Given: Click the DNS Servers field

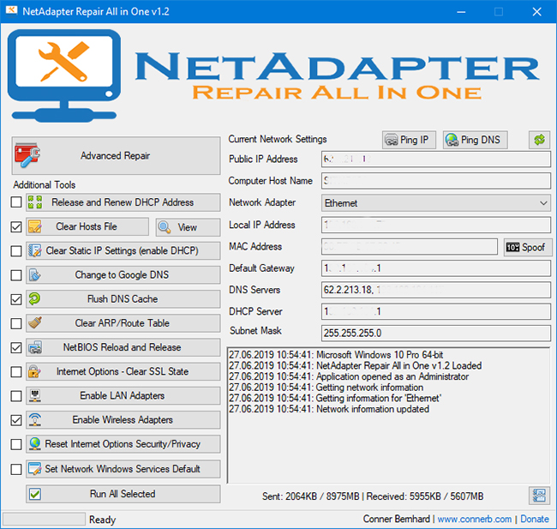Looking at the screenshot, I should click(436, 290).
